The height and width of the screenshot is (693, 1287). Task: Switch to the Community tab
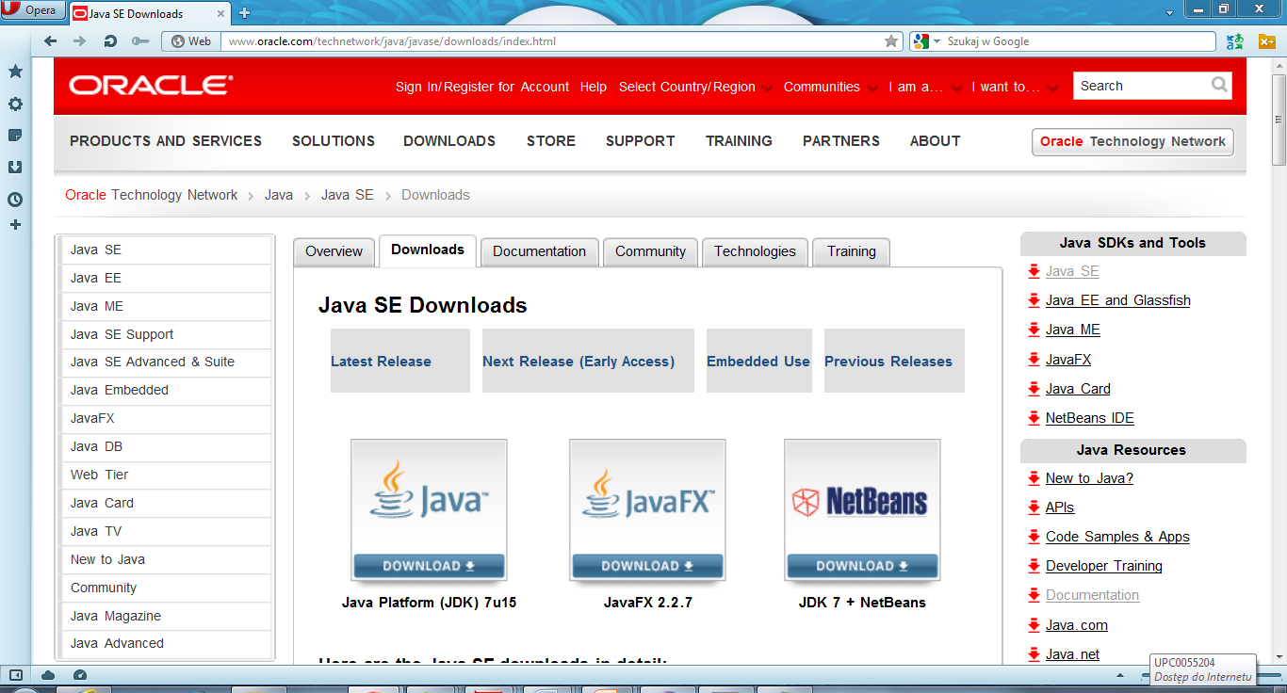coord(650,251)
